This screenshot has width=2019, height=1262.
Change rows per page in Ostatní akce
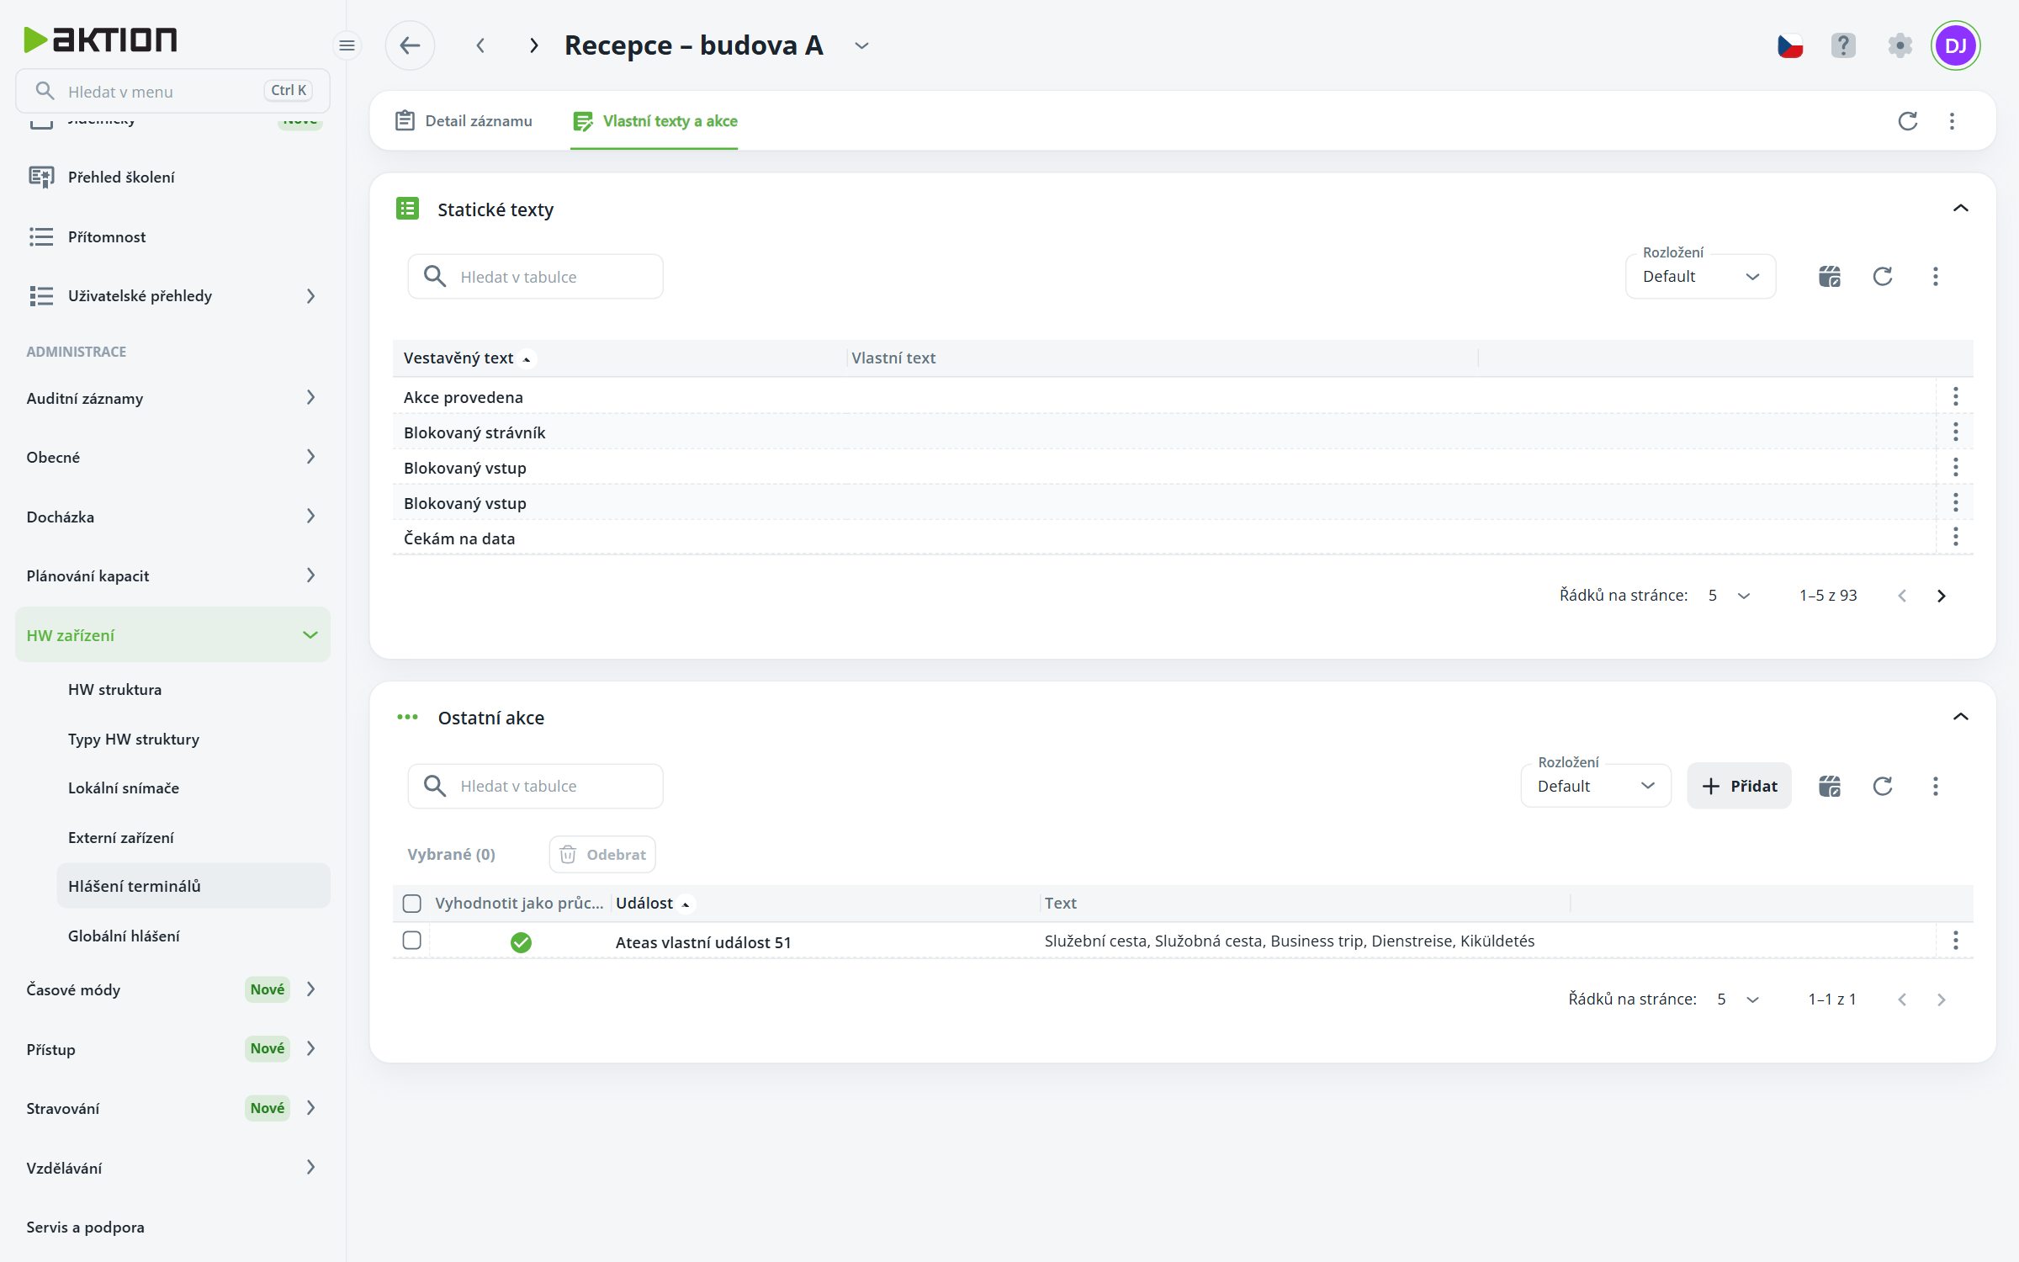tap(1738, 1000)
